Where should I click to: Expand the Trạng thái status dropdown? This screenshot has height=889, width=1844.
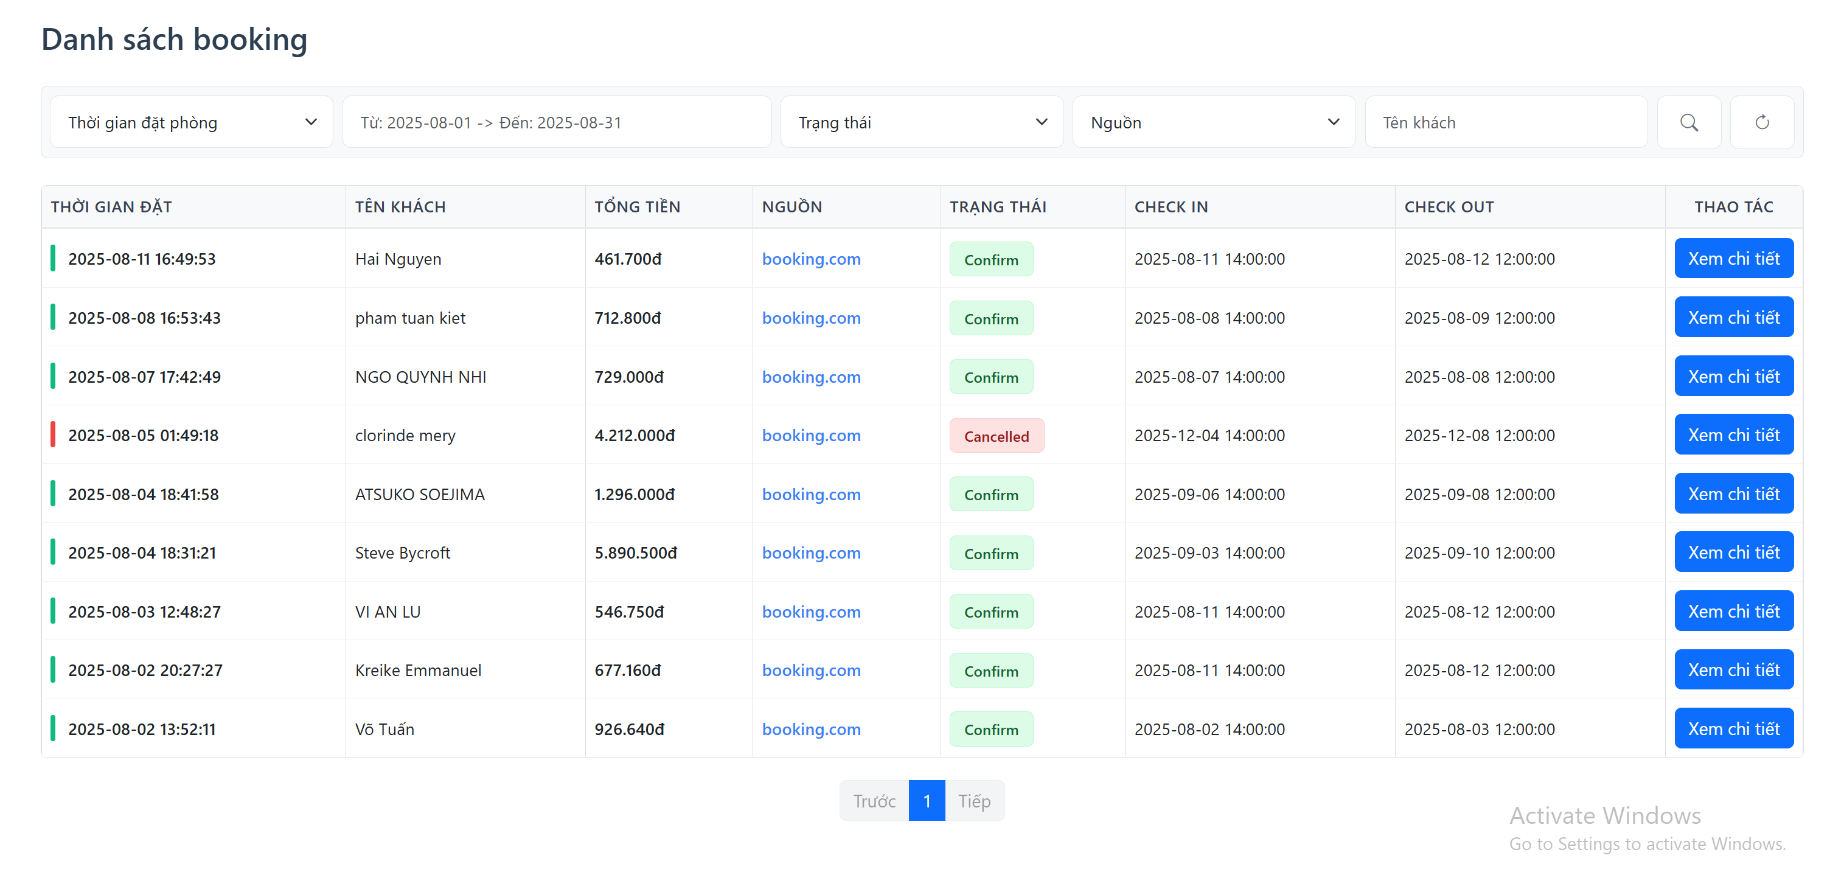click(921, 122)
